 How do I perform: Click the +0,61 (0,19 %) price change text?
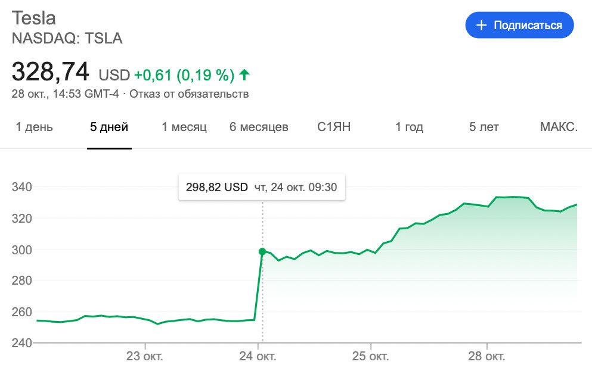click(x=184, y=75)
